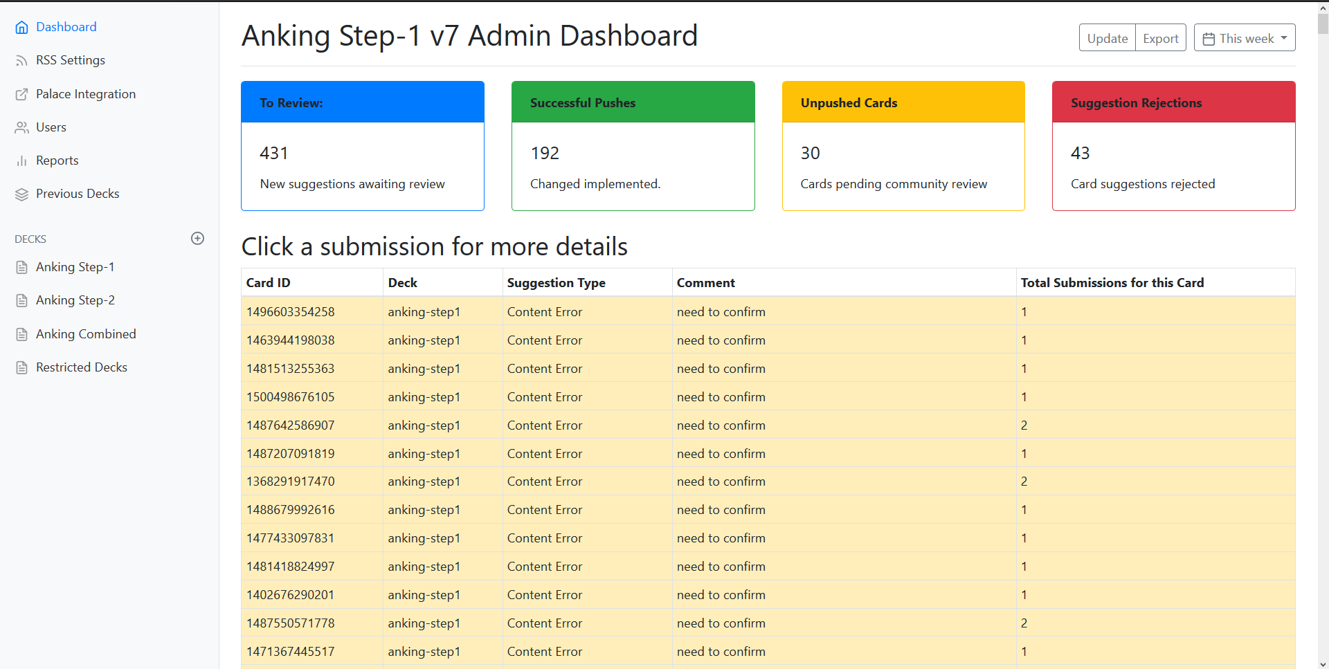Open submission with Card ID 1488679992616
The image size is (1329, 669).
tap(768, 510)
